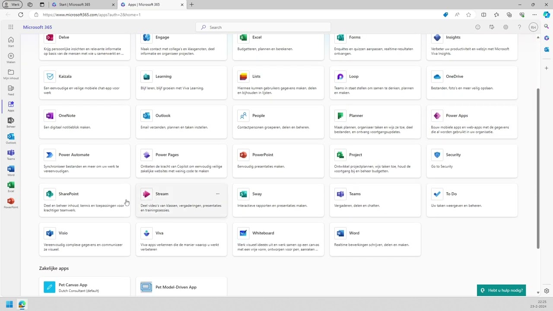Click the browser address bar
The image size is (553, 311).
[242, 15]
